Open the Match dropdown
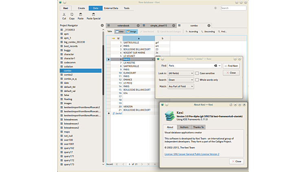 (181, 86)
